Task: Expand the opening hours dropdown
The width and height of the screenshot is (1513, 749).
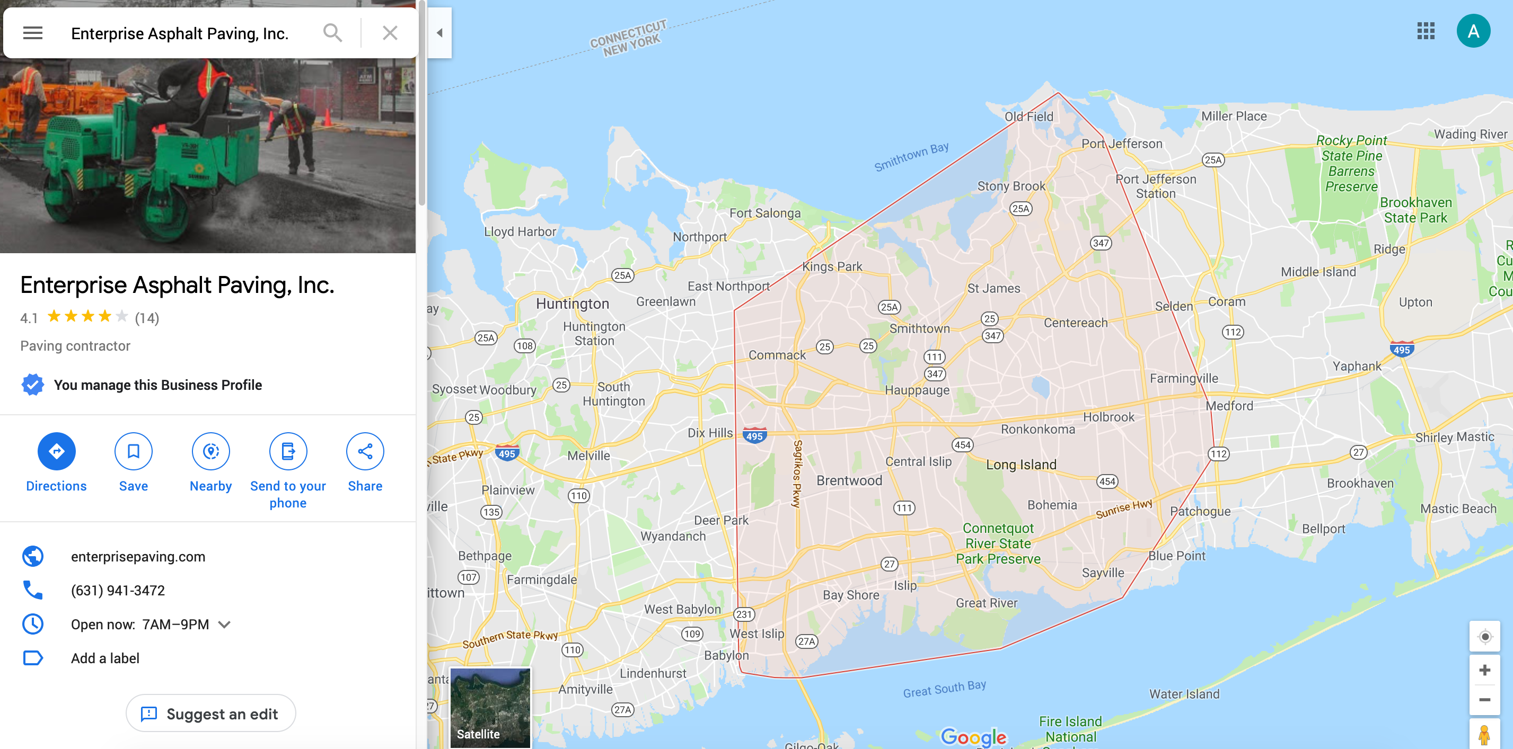Action: 224,625
